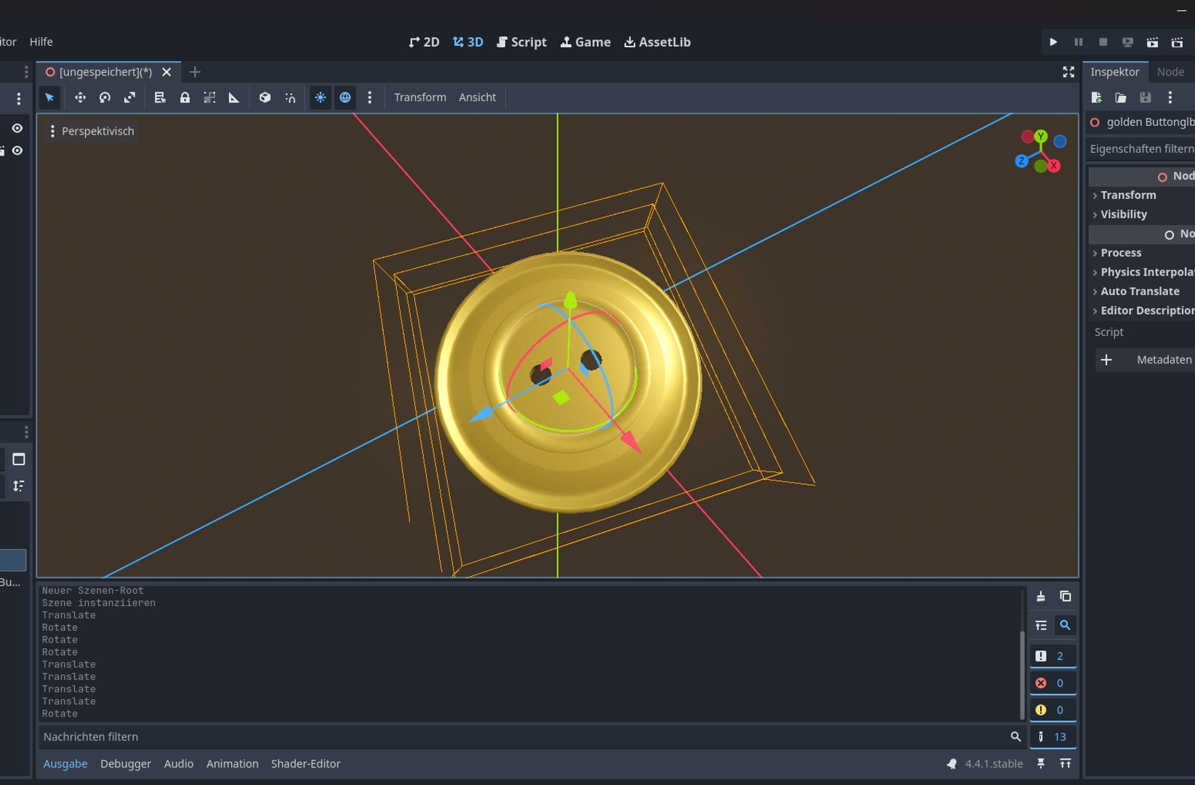Add a new scene tab
This screenshot has width=1195, height=785.
pyautogui.click(x=195, y=72)
